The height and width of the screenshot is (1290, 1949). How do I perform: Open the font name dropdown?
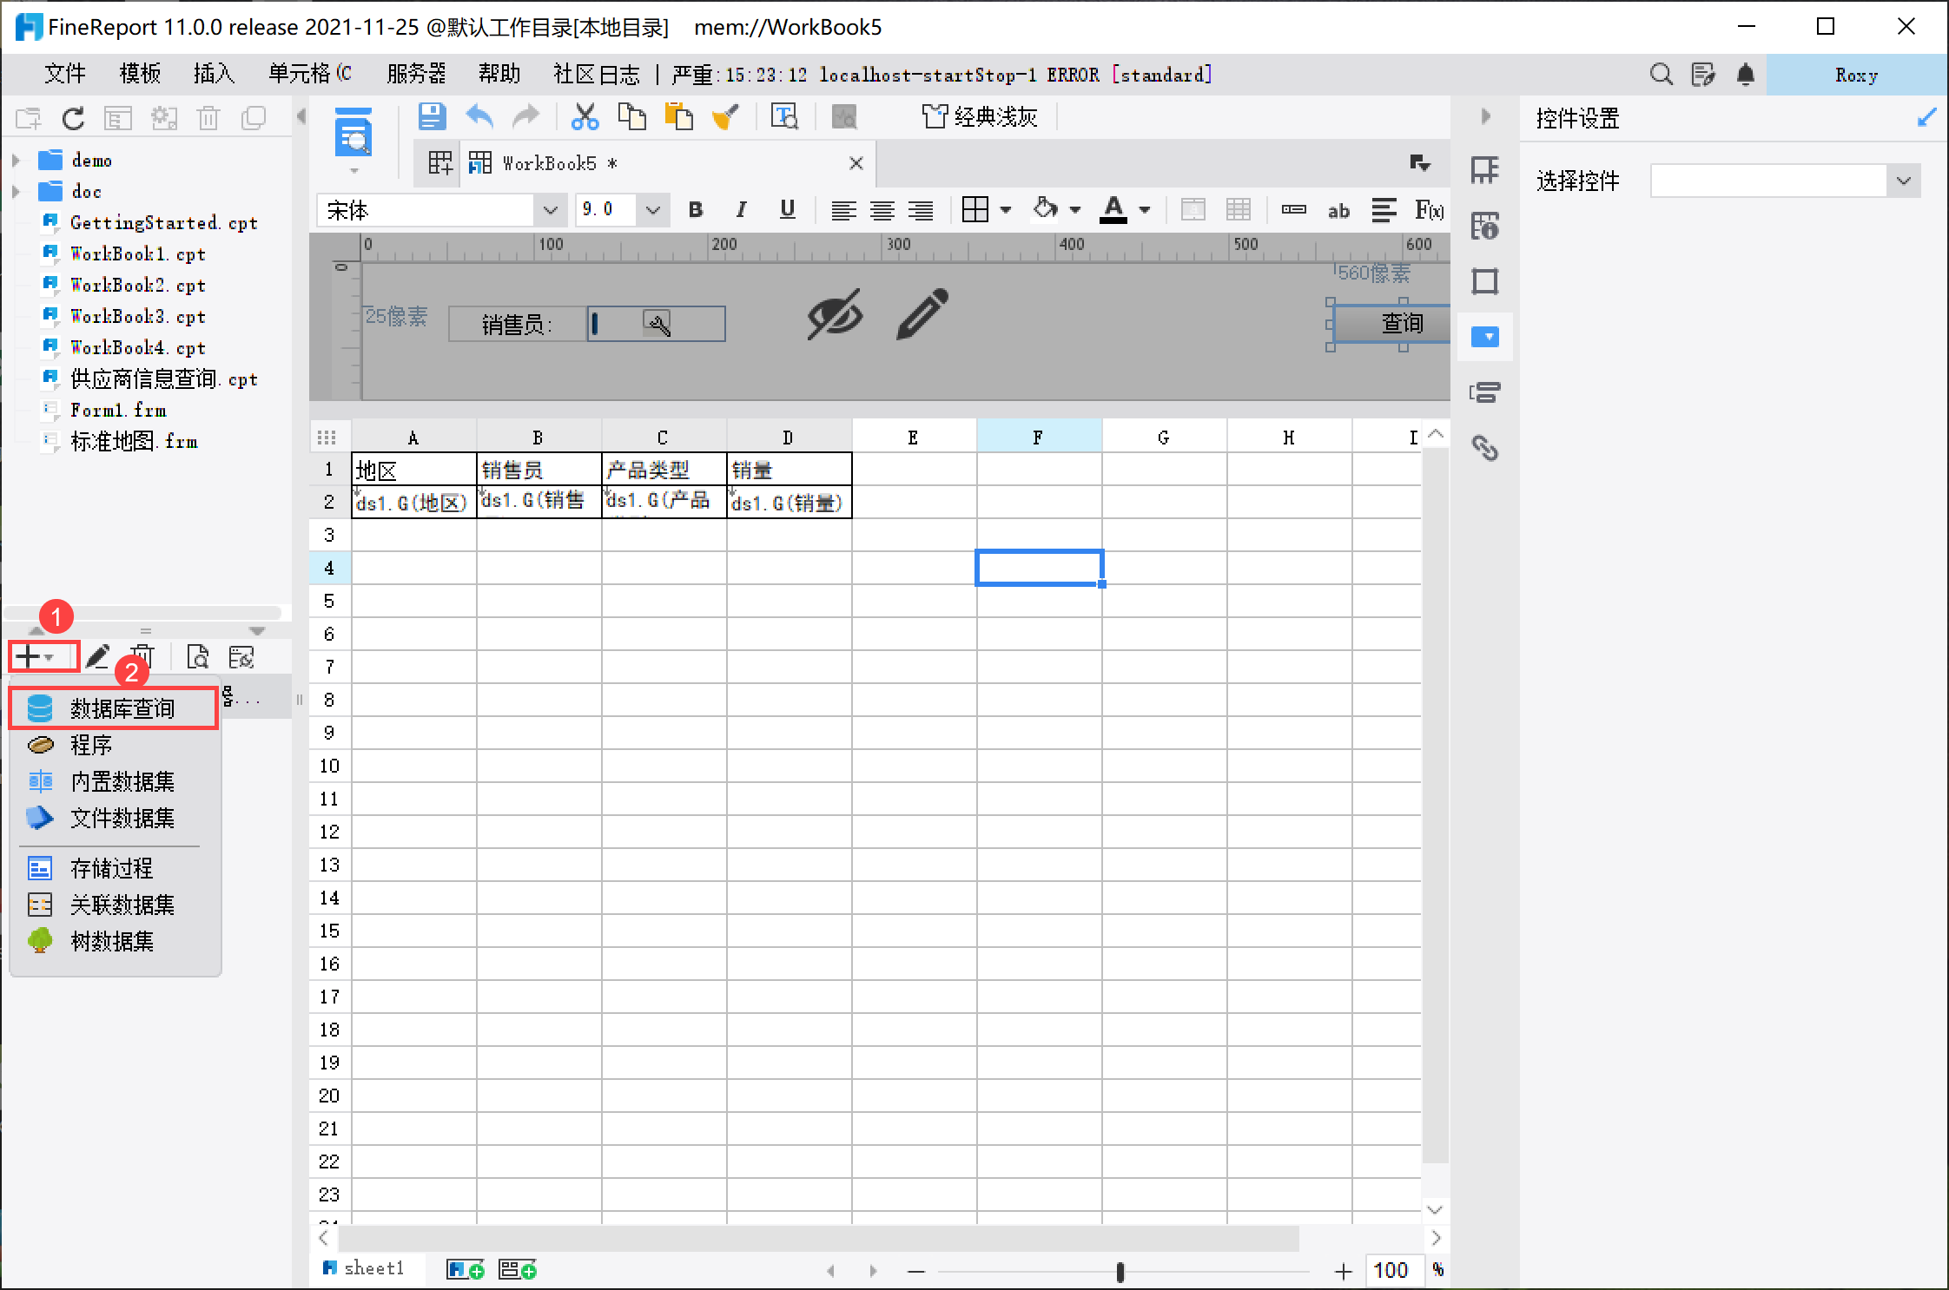[x=550, y=210]
